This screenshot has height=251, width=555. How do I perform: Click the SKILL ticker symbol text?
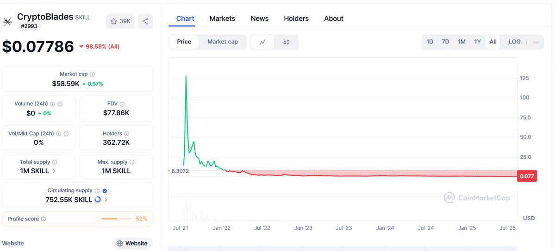click(83, 17)
